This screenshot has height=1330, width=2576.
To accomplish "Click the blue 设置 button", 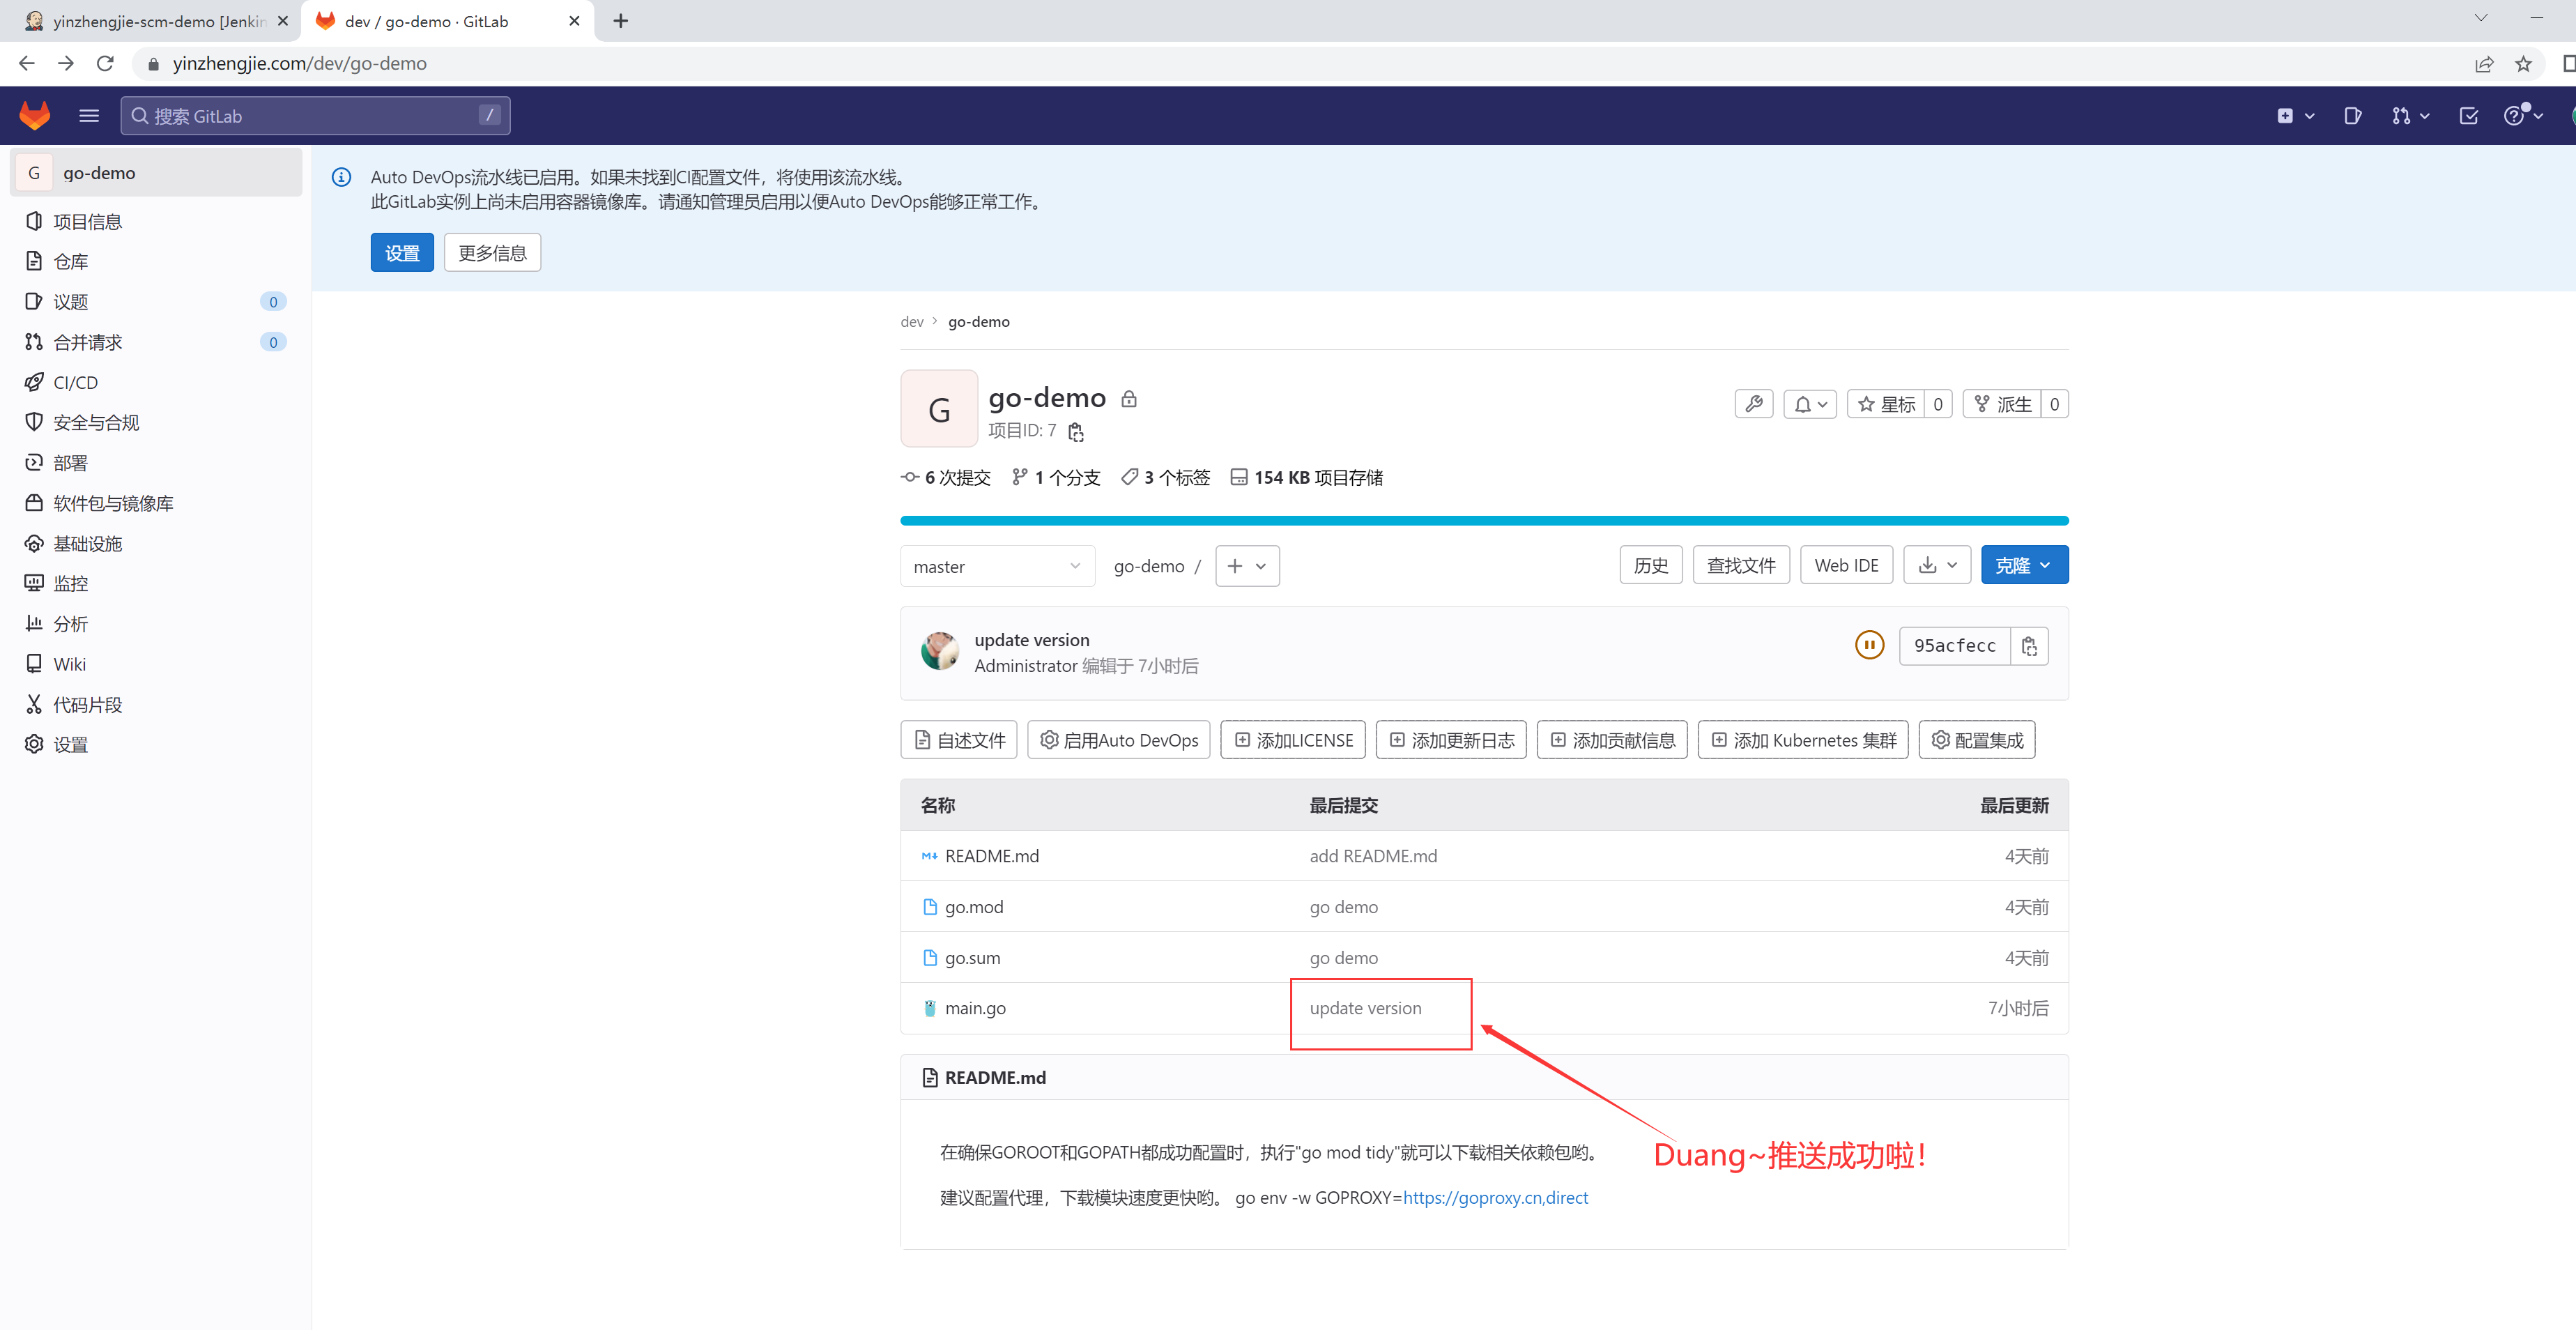I will [x=402, y=253].
